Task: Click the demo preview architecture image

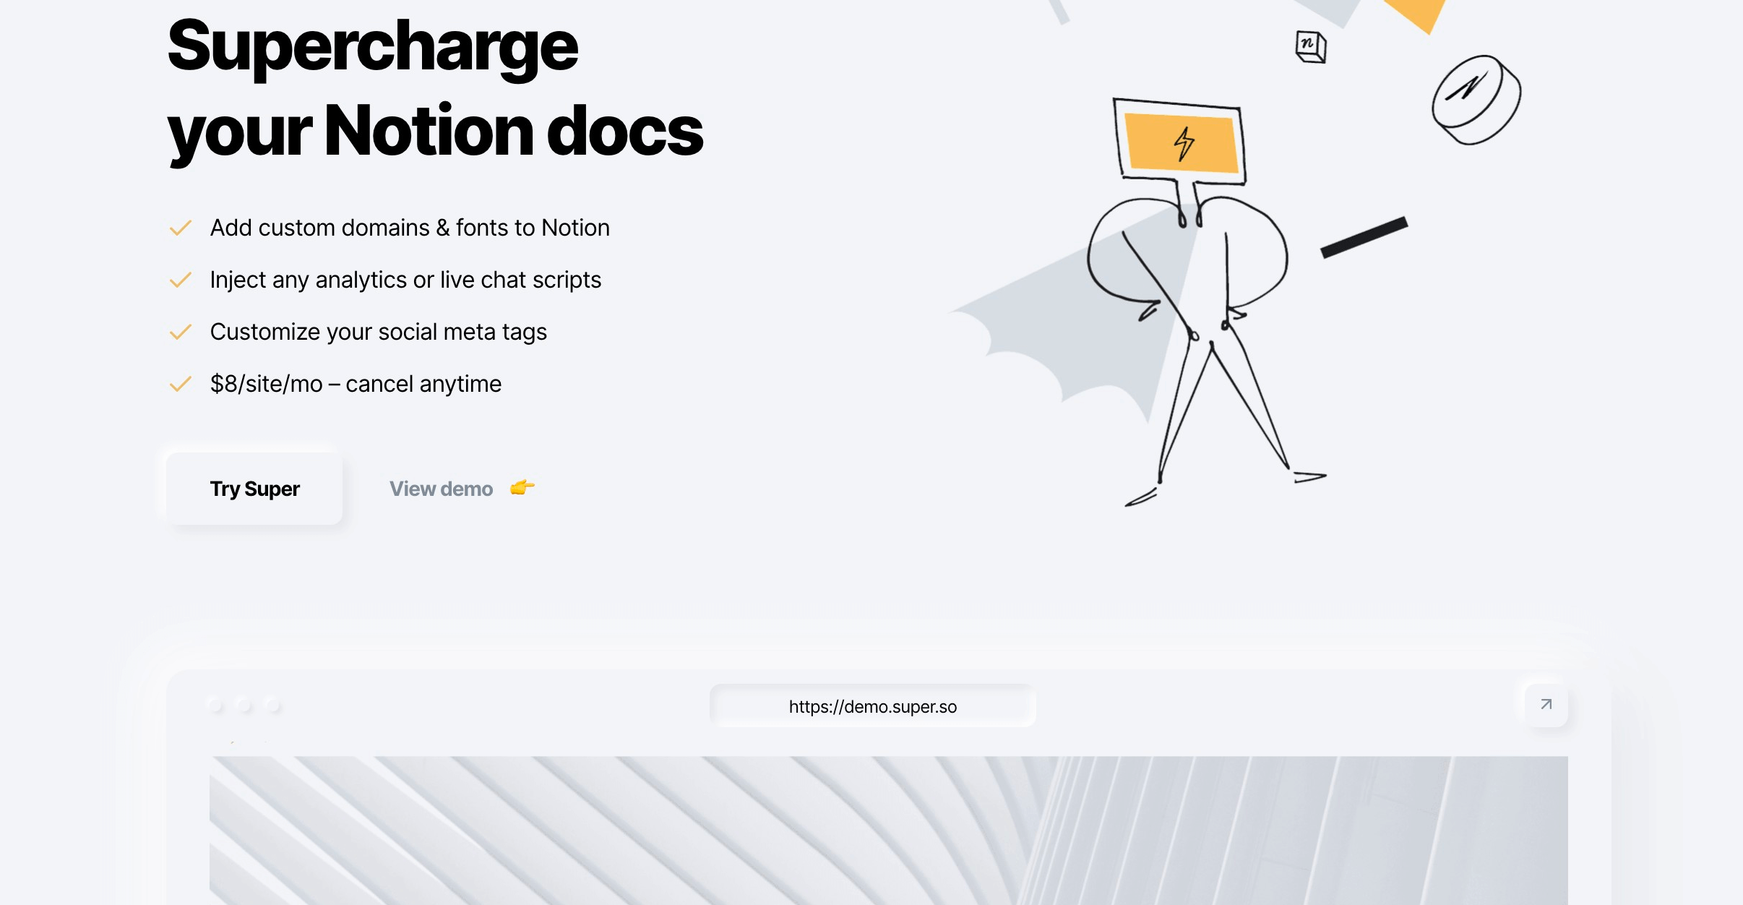Action: point(889,831)
